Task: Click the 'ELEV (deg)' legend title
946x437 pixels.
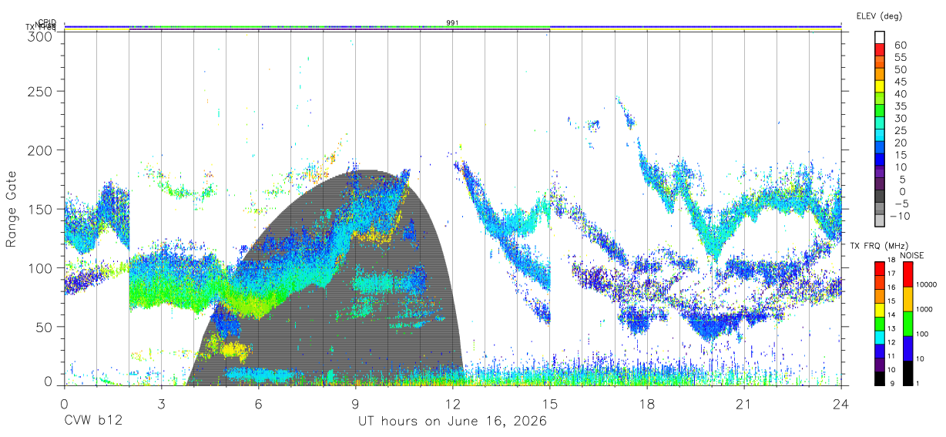Action: (880, 16)
